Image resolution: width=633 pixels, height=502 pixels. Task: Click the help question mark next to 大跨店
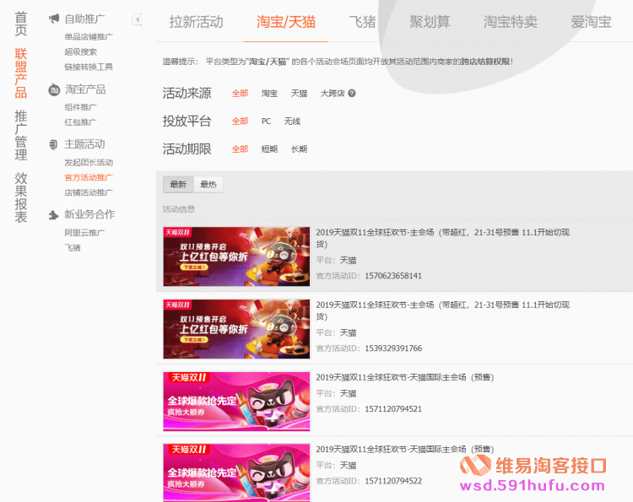click(352, 93)
